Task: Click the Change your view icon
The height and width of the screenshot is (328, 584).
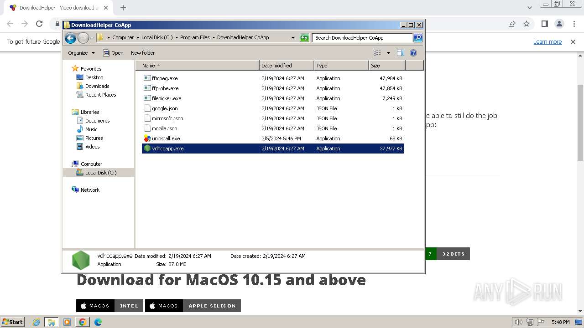Action: (x=377, y=53)
